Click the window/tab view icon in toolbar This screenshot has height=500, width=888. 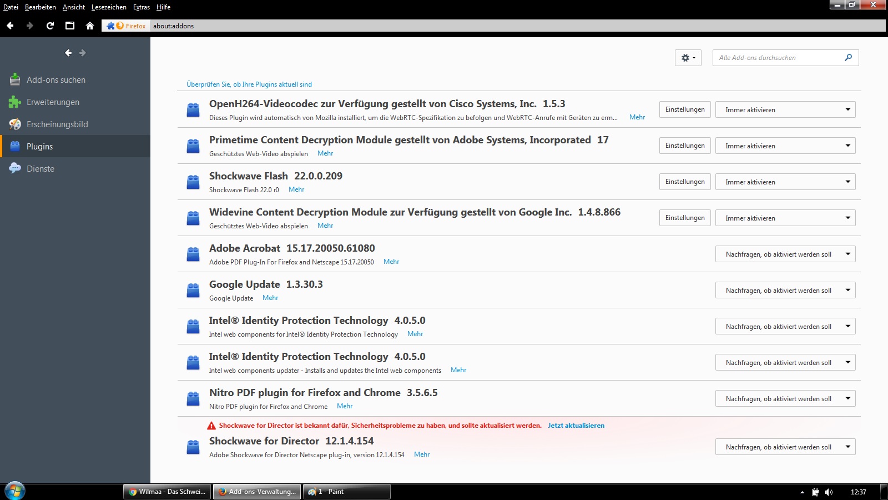[70, 26]
